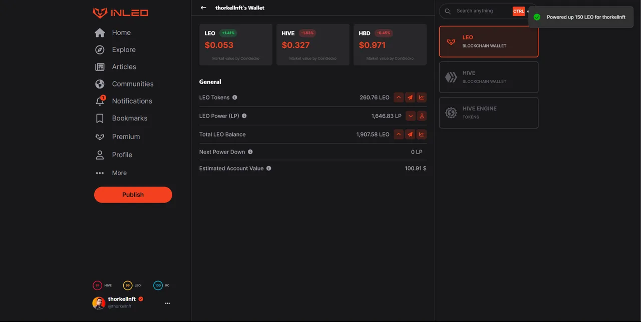Screen dimensions: 641x322
Task: Show info for LEO Tokens
Action: tap(235, 97)
